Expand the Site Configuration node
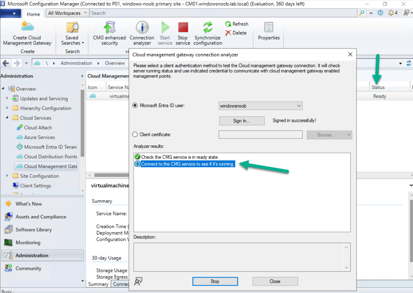The width and height of the screenshot is (413, 293). [7, 176]
